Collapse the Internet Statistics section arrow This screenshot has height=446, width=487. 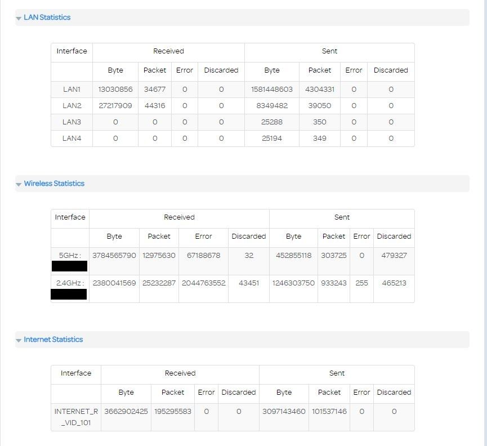19,341
